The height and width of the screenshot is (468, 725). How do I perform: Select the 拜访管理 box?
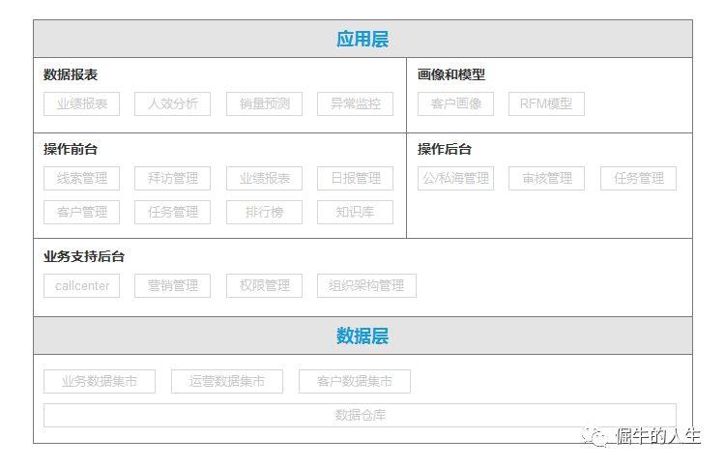tap(172, 178)
